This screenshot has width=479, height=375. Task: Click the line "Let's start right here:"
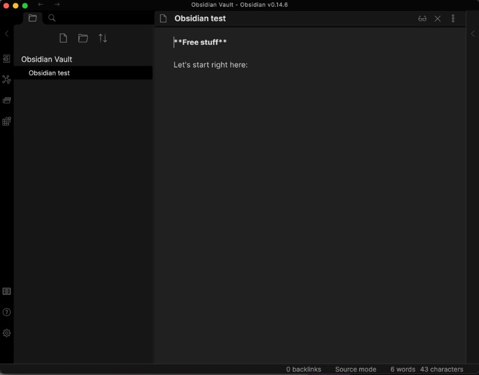(211, 65)
